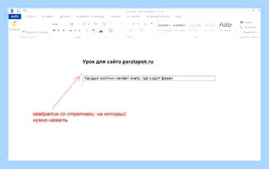Click the help question mark icon

click(x=253, y=11)
